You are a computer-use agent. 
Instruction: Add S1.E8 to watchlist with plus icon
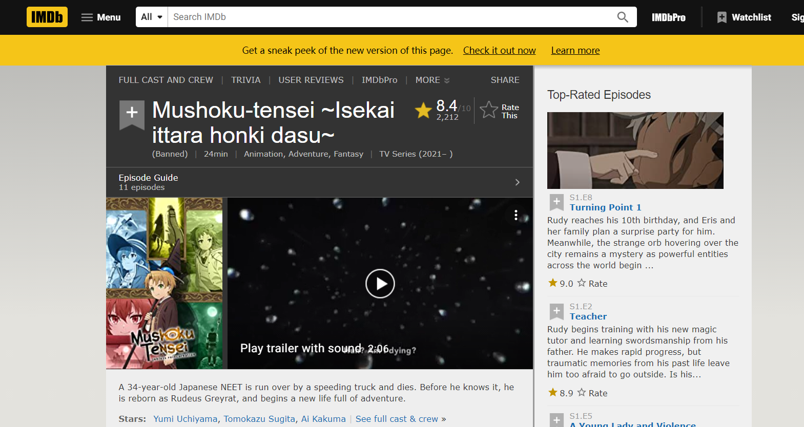click(556, 202)
